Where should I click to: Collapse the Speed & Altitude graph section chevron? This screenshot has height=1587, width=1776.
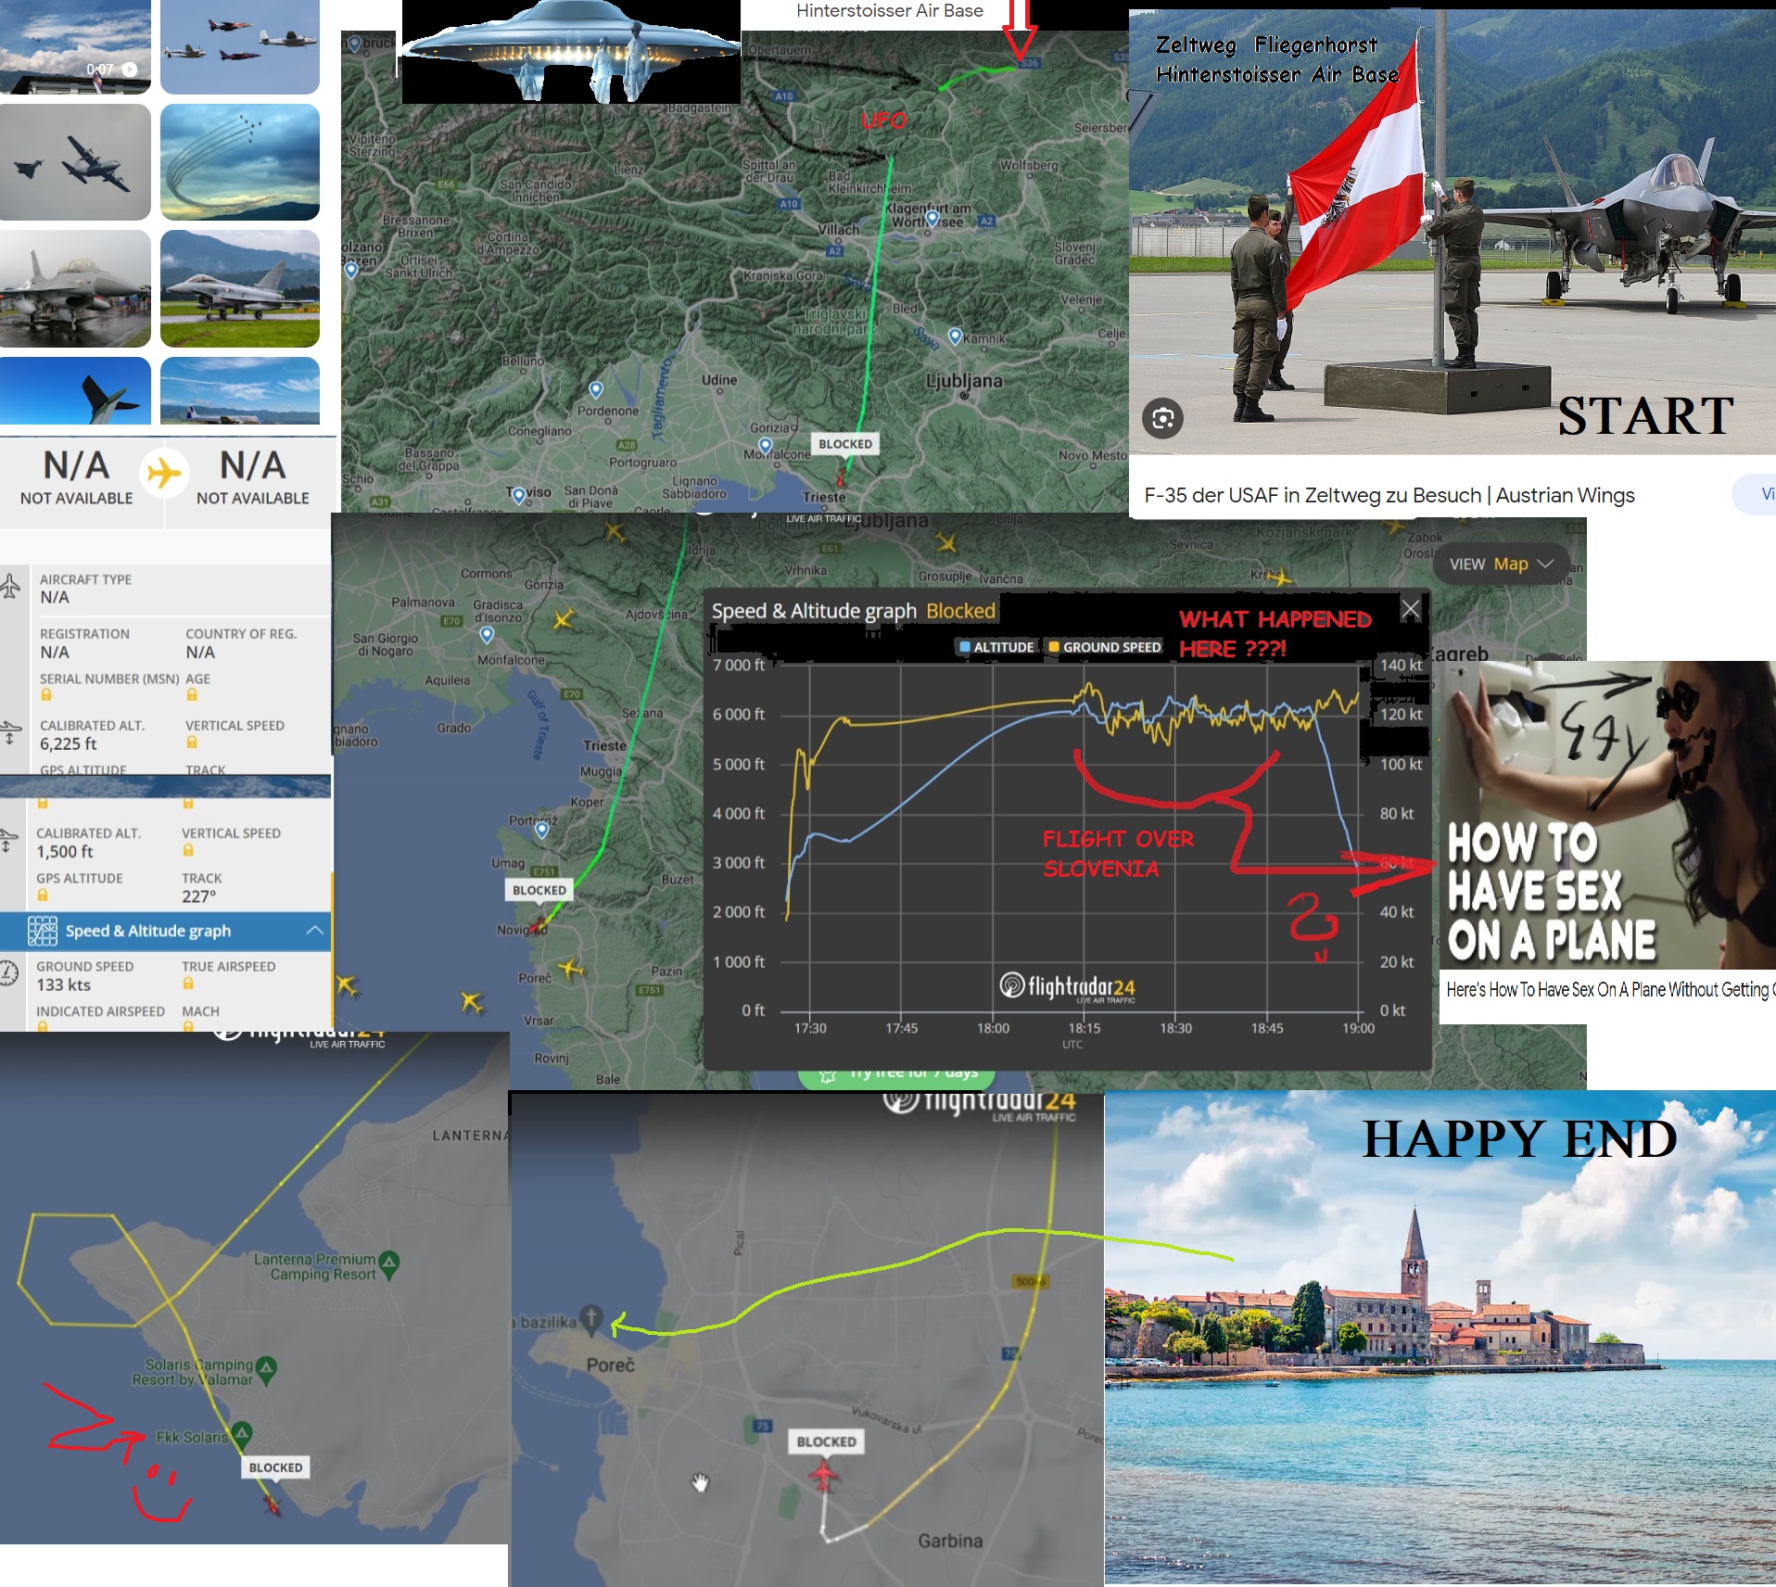click(x=315, y=930)
